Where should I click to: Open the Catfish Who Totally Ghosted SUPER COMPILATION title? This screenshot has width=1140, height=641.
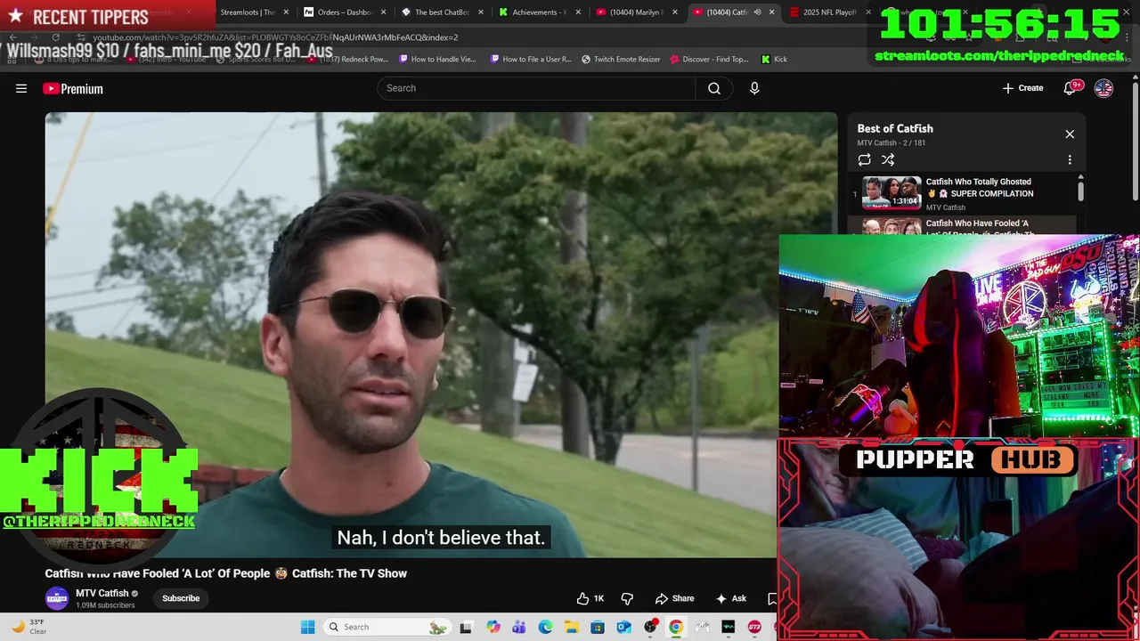[x=980, y=188]
